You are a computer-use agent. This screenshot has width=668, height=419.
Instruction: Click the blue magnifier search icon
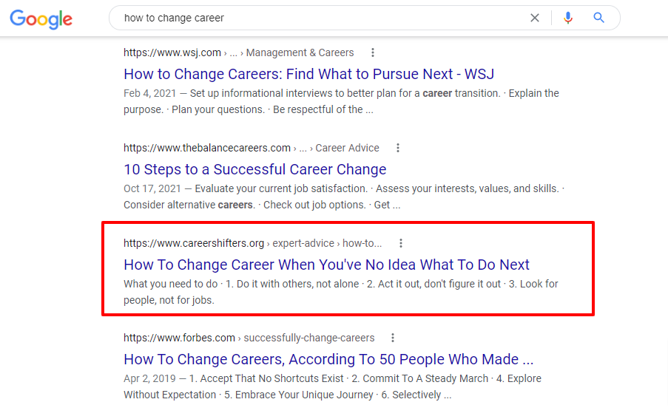(x=598, y=18)
